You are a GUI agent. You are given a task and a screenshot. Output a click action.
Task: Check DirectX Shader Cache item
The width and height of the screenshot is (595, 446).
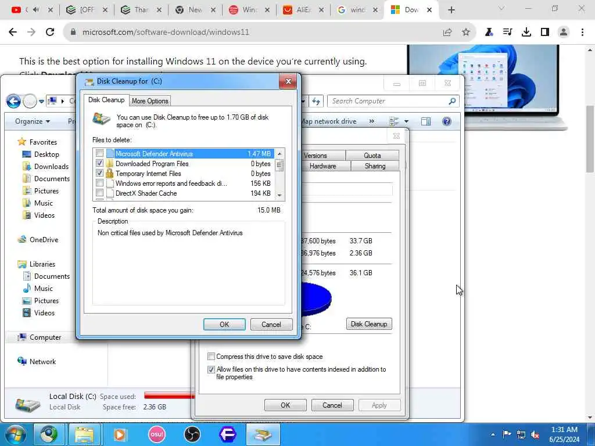point(99,193)
